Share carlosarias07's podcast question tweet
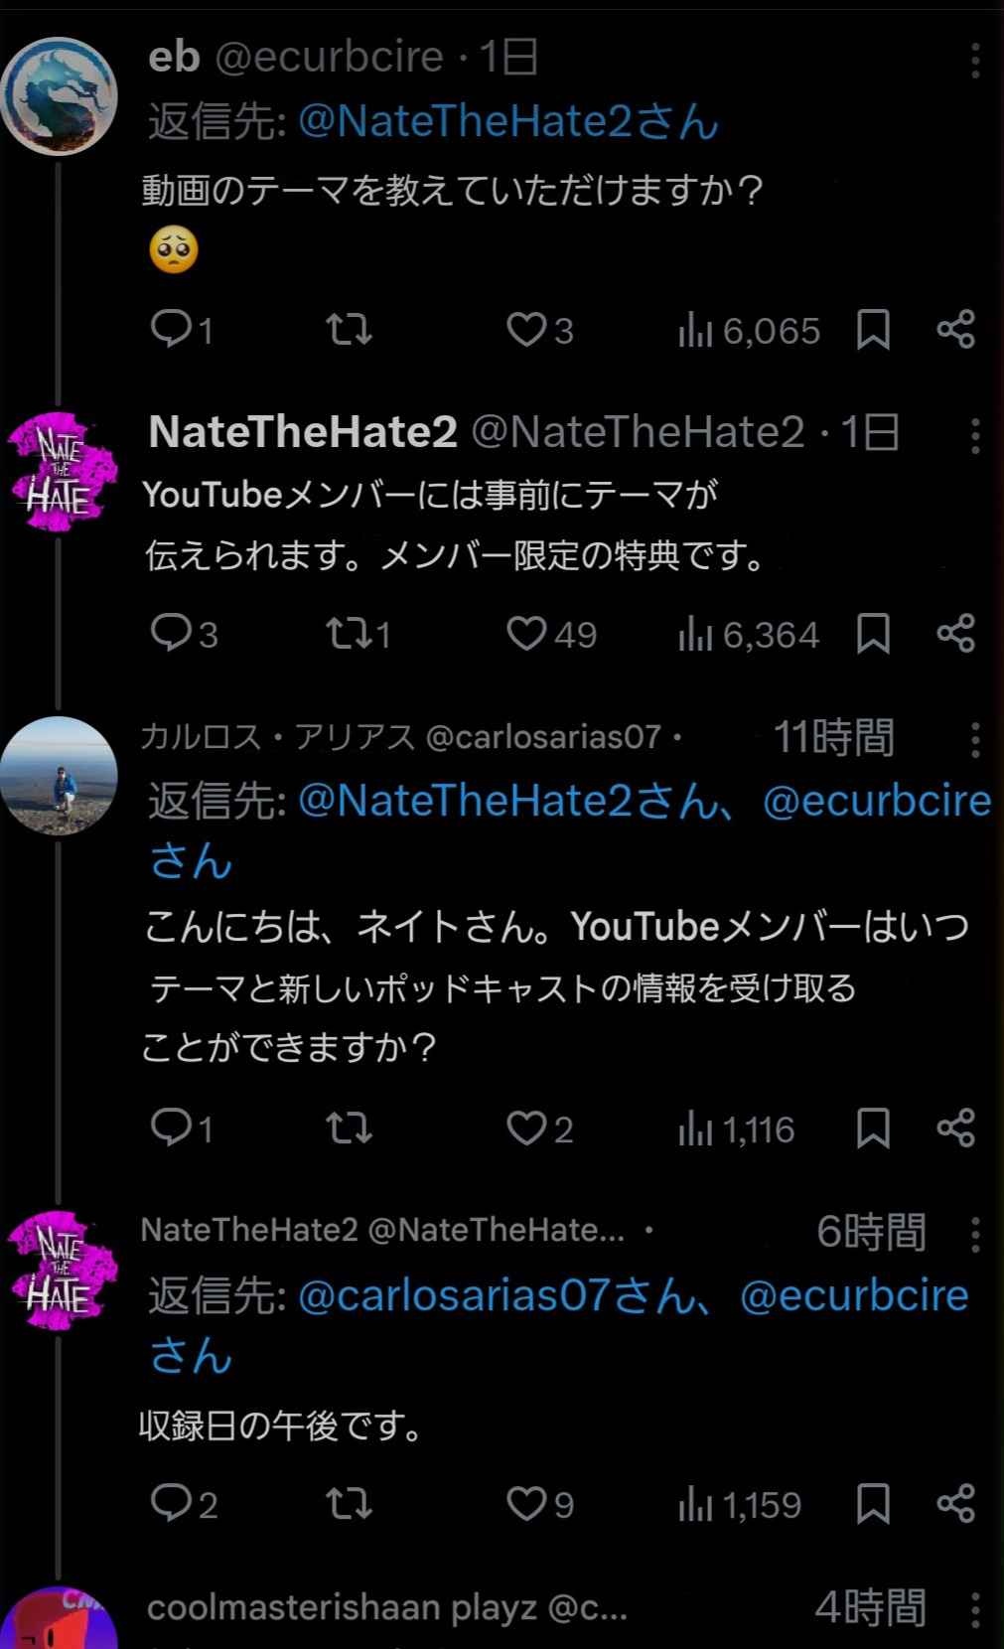This screenshot has width=1004, height=1649. 955,1128
